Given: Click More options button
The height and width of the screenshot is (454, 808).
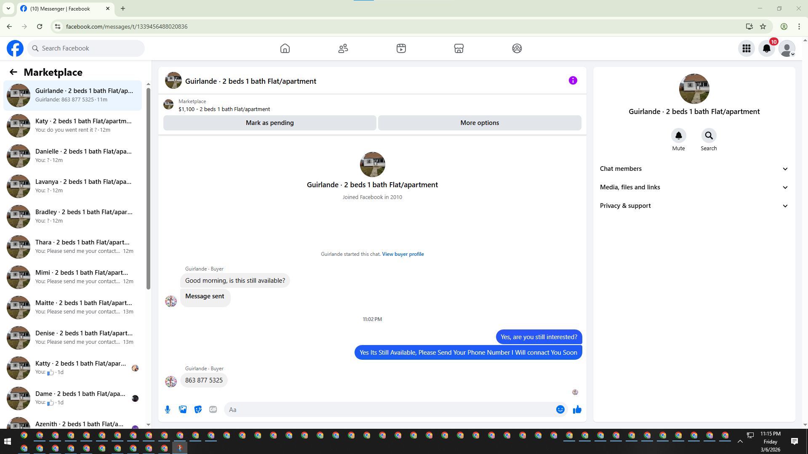Looking at the screenshot, I should click(480, 123).
